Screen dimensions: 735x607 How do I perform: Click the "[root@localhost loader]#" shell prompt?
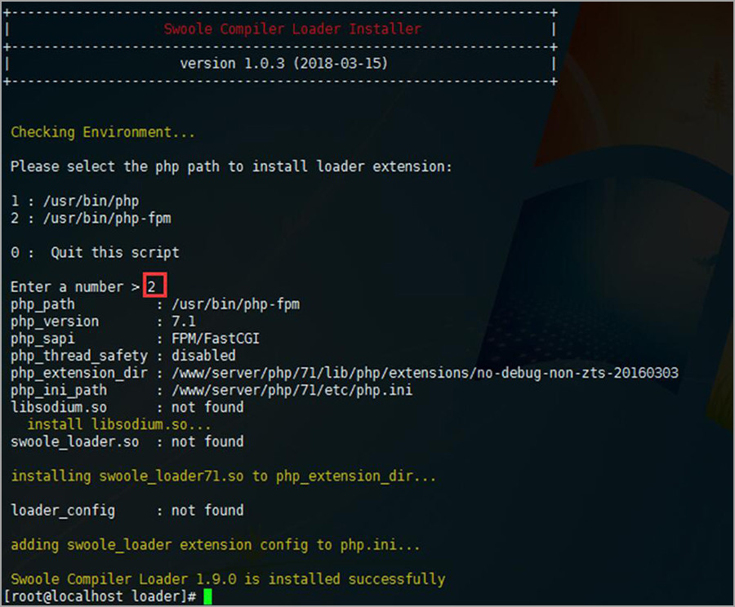tap(100, 596)
